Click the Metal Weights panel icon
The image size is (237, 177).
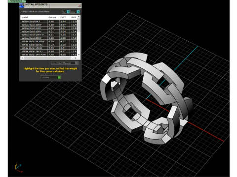pyautogui.click(x=22, y=5)
